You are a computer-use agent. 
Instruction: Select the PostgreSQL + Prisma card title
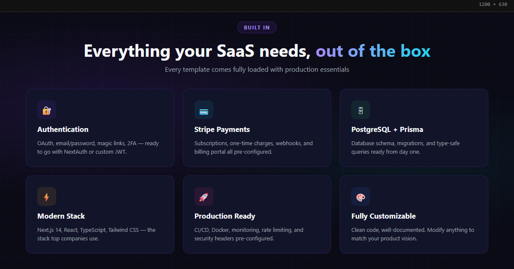tap(387, 129)
